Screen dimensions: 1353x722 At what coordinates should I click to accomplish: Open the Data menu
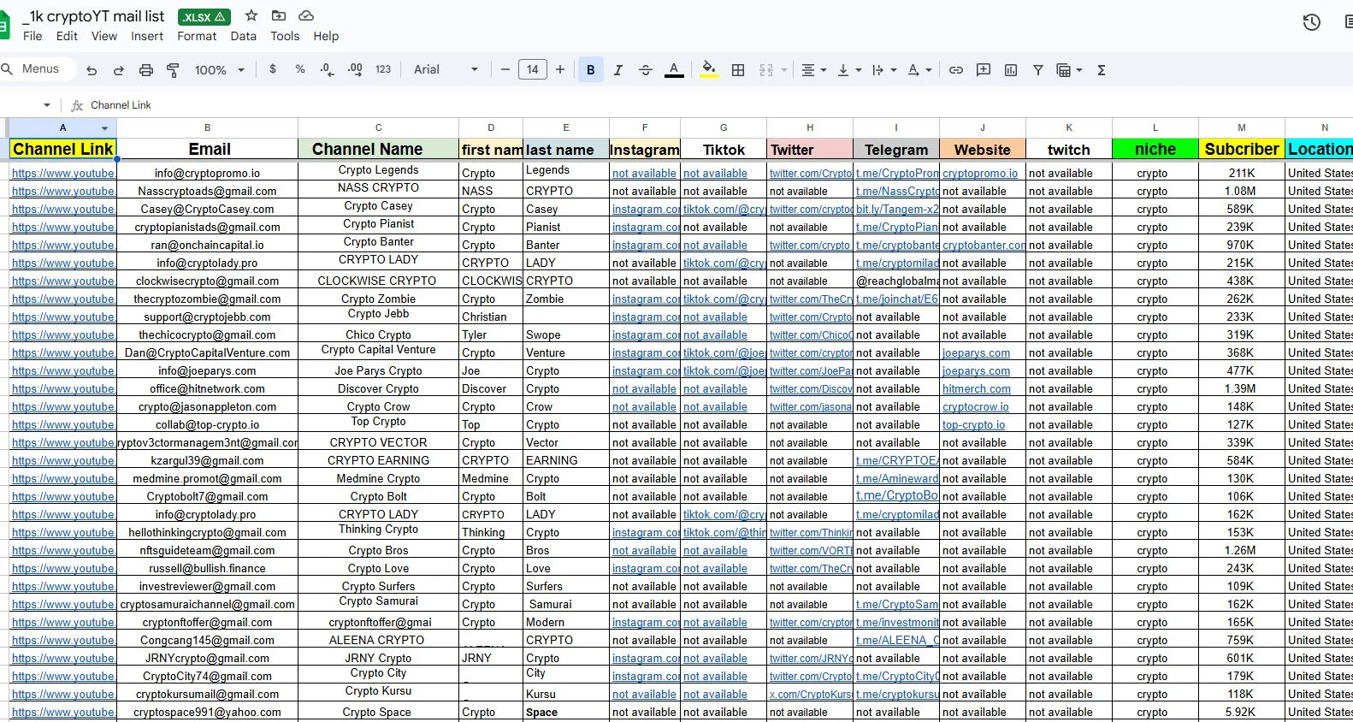coord(243,36)
